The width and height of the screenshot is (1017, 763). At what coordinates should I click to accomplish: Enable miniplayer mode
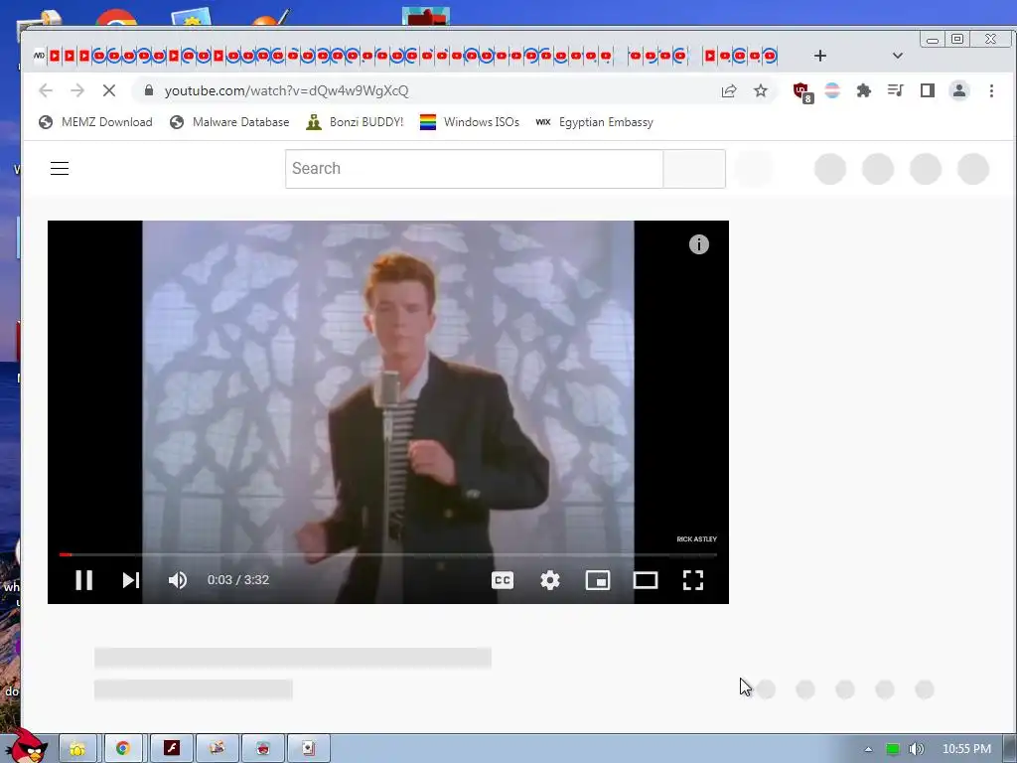pos(597,580)
